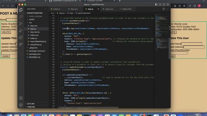Click the editor horizontal scrollbar
This screenshot has width=207, height=116.
click(88, 108)
